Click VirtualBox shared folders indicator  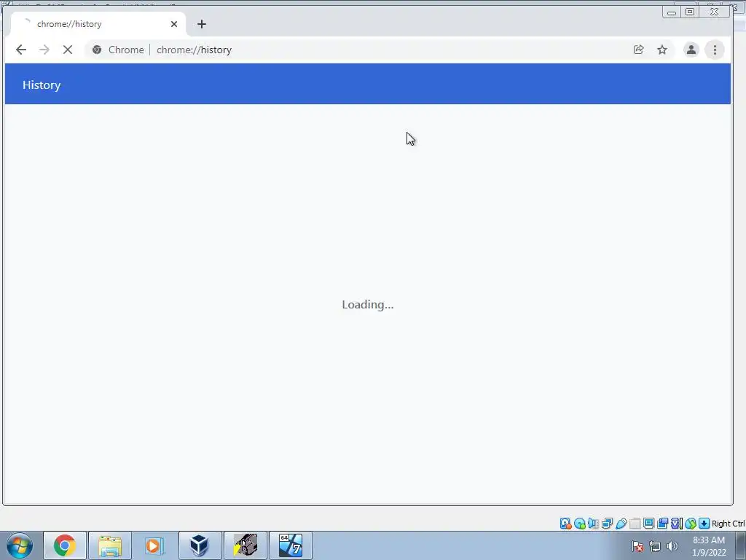pyautogui.click(x=635, y=524)
